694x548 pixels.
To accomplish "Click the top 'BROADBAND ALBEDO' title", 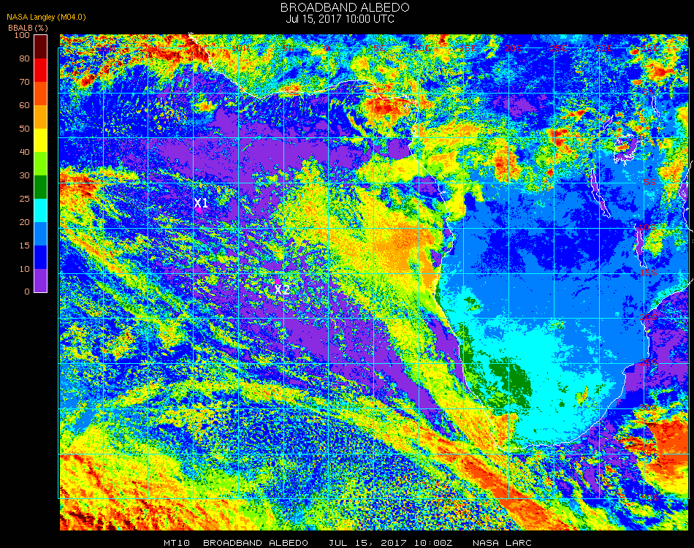I will (x=345, y=7).
